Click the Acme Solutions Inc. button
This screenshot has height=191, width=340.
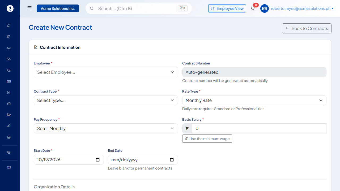pyautogui.click(x=58, y=8)
